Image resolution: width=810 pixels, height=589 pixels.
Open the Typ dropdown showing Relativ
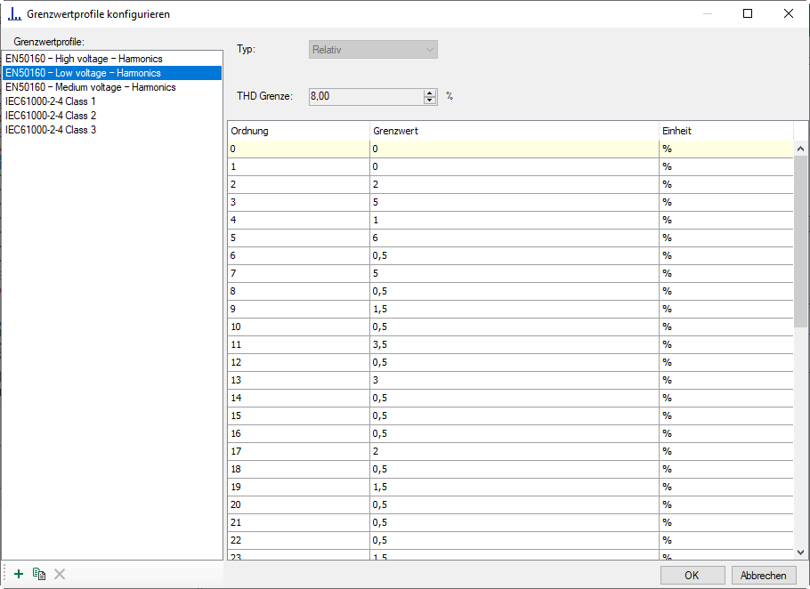click(373, 50)
